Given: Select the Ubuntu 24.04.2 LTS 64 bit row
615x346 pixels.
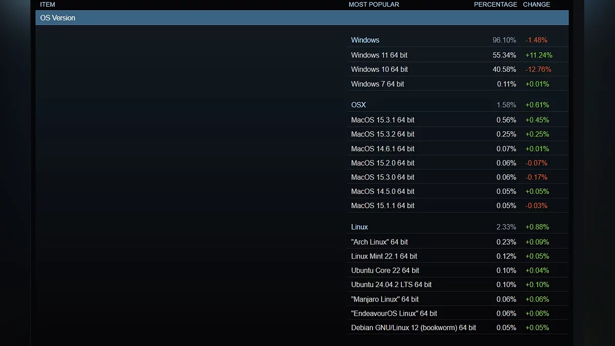Looking at the screenshot, I should coord(391,284).
